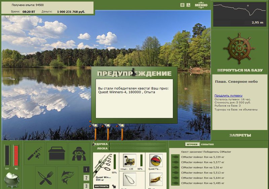This screenshot has width=269, height=189.
Task: Select the Quest Fishing line spool thumbnail
Action: point(156,161)
